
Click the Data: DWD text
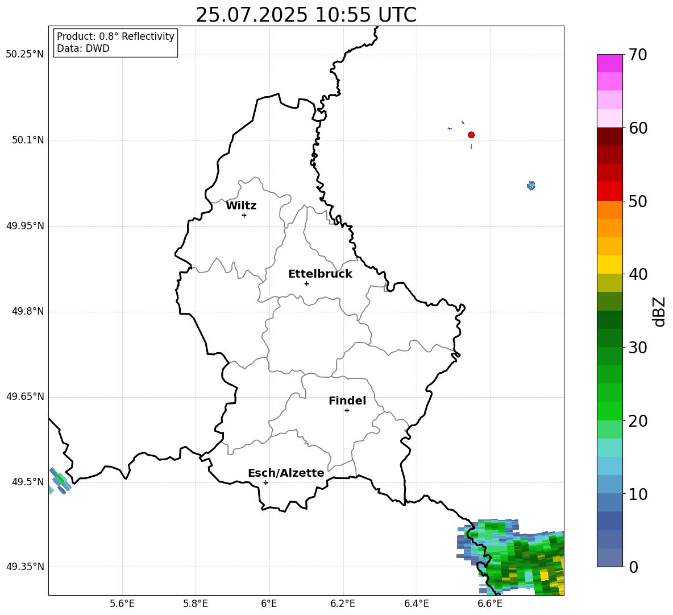click(x=83, y=48)
